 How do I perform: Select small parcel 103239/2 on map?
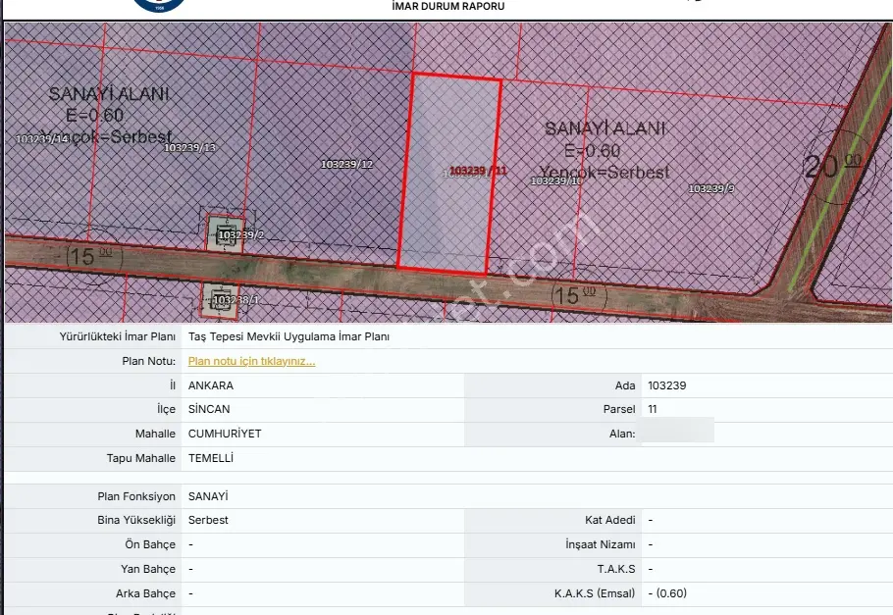[x=226, y=233]
